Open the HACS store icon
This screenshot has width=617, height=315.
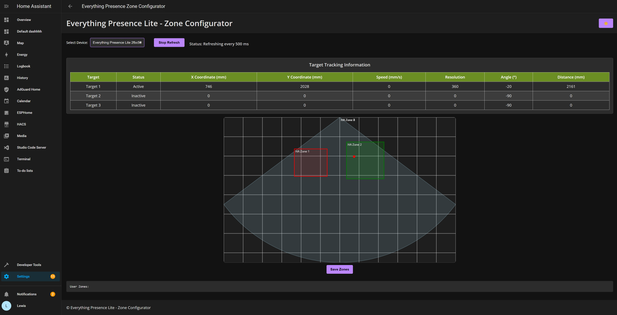pos(6,124)
